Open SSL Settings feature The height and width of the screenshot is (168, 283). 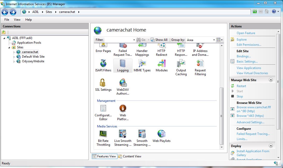tap(103, 85)
